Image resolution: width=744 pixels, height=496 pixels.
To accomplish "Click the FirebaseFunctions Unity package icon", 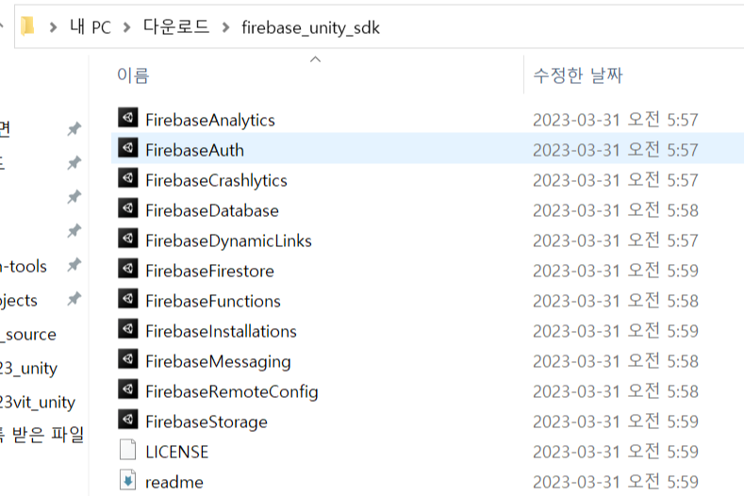I will coord(127,299).
